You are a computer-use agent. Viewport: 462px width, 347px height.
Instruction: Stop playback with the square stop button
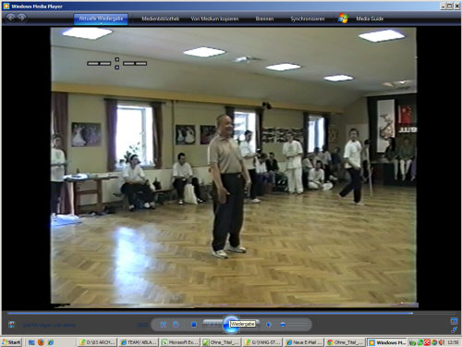[x=194, y=325]
